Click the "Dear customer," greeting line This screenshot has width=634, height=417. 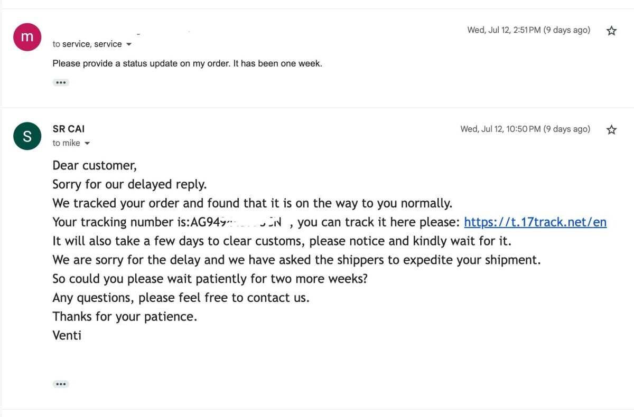point(95,166)
